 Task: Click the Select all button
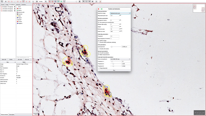click(x=4, y=59)
